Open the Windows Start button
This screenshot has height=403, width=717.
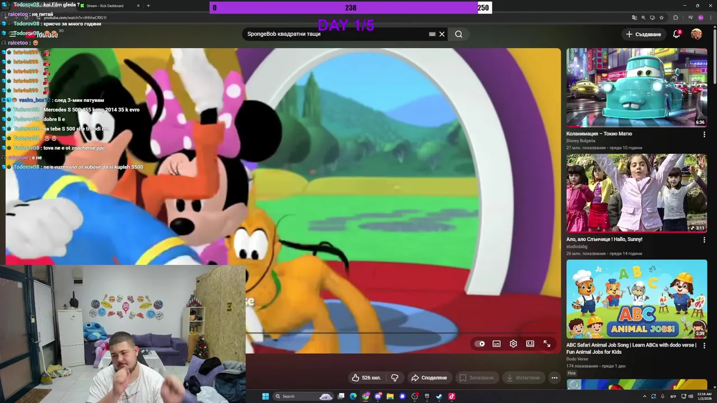click(x=266, y=396)
